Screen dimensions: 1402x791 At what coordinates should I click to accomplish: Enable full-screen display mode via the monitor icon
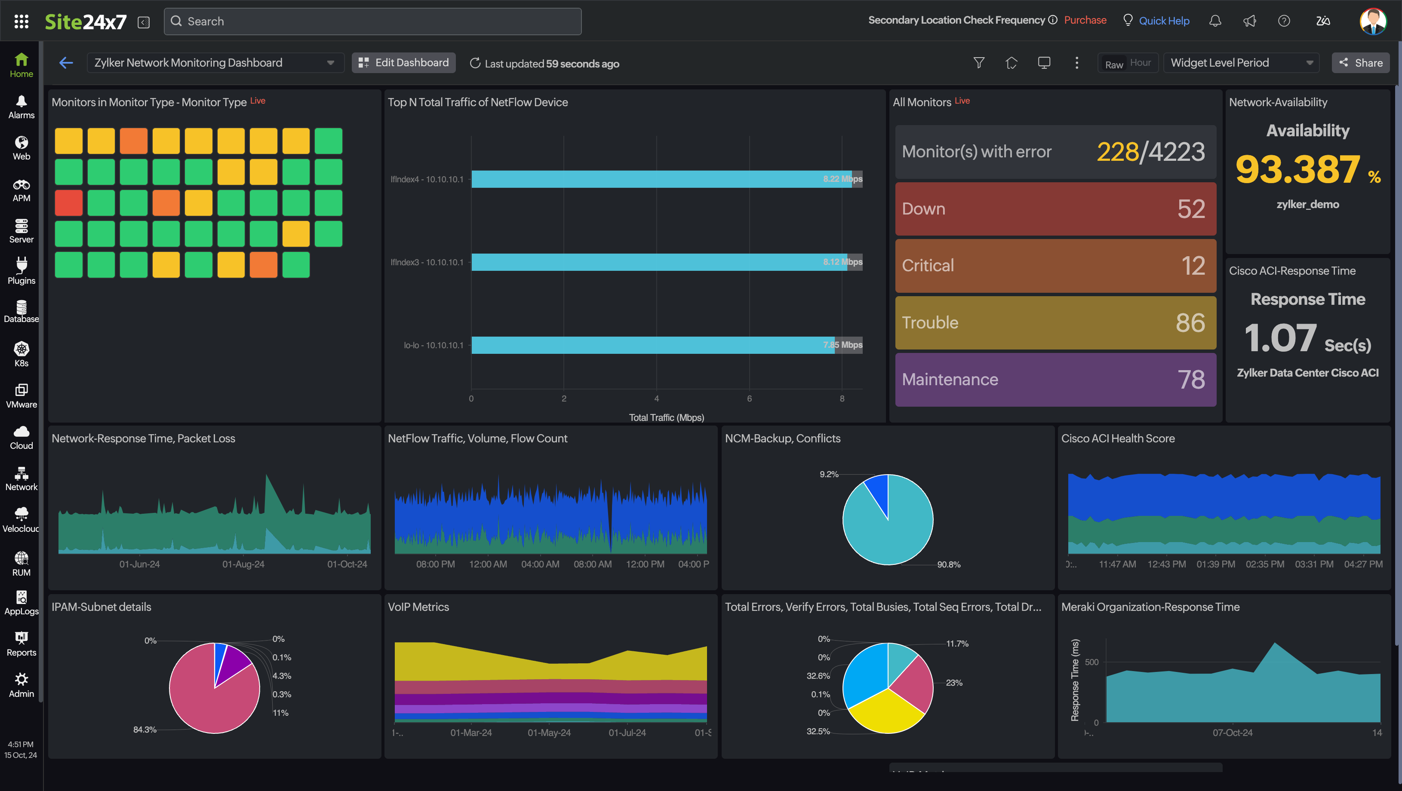coord(1045,63)
